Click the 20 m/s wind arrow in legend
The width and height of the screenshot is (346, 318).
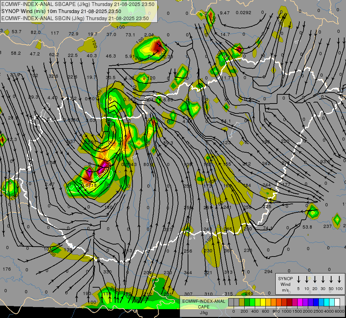(315, 279)
